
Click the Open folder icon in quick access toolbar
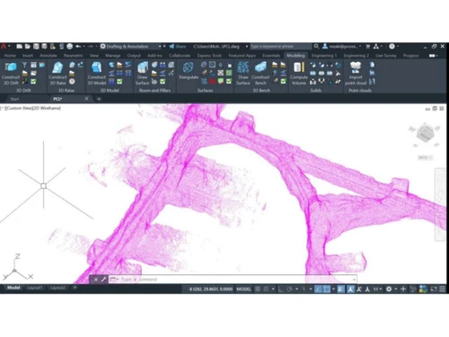28,47
